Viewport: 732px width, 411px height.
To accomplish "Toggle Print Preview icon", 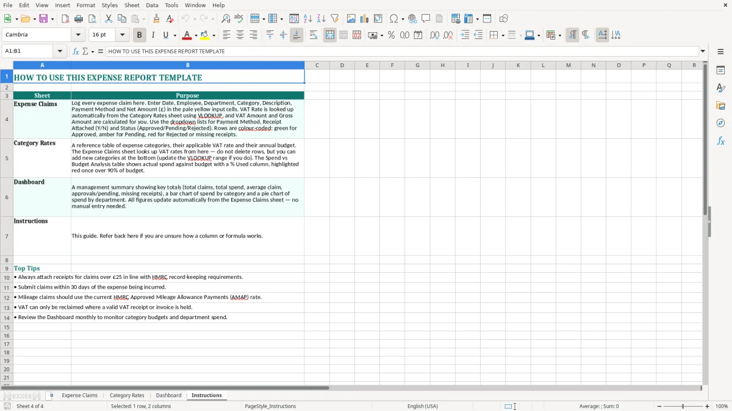I will click(92, 19).
